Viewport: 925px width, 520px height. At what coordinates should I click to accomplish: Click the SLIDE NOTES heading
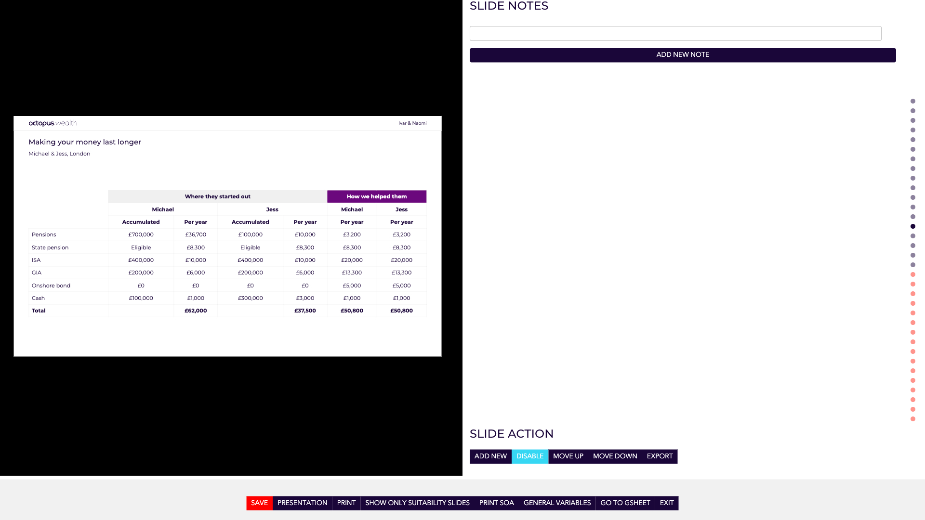click(x=509, y=6)
